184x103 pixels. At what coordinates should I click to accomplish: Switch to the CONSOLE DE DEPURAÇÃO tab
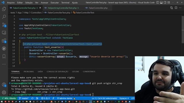[57, 72]
